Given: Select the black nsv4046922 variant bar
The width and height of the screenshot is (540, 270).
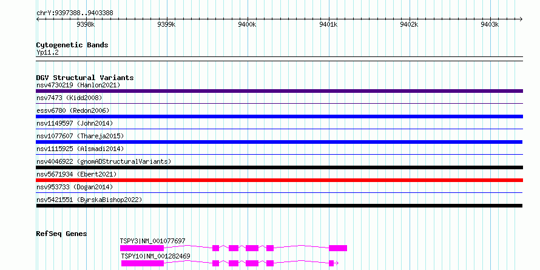Looking at the screenshot, I should pyautogui.click(x=279, y=167).
